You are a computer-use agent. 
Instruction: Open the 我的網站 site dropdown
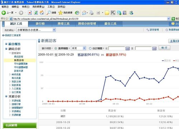coord(54,30)
